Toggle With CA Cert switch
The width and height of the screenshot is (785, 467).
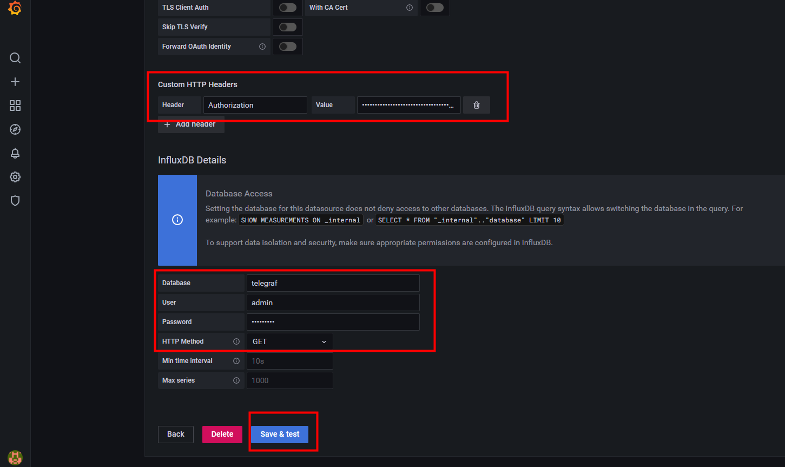[x=435, y=8]
